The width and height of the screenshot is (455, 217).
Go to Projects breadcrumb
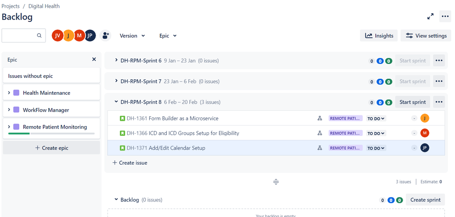(11, 6)
